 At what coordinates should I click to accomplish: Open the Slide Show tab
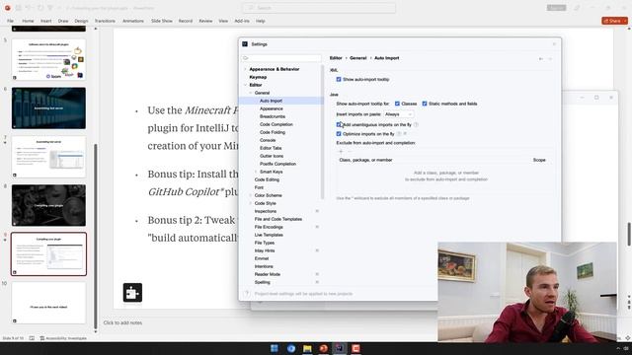pos(162,21)
